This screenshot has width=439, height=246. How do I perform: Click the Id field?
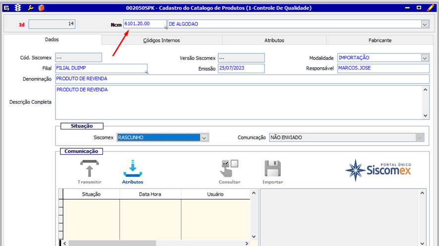click(x=52, y=24)
